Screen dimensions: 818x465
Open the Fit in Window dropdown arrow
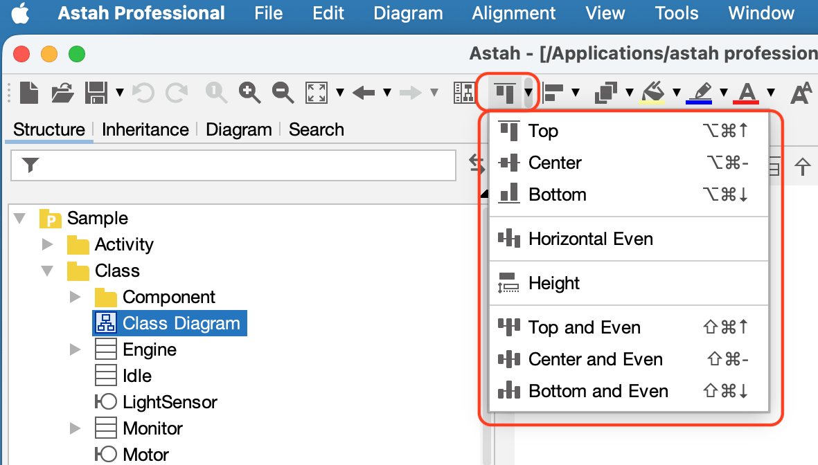pos(340,93)
